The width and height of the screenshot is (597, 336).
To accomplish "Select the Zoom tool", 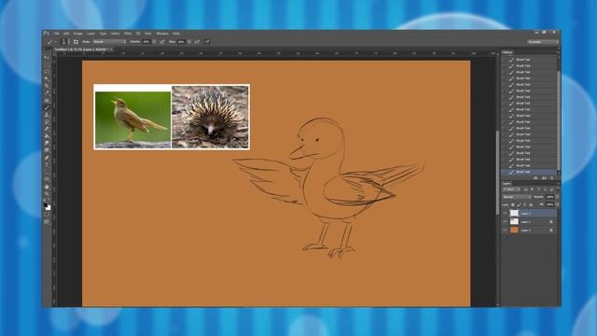I will tap(47, 193).
